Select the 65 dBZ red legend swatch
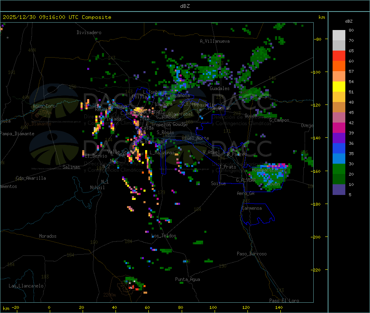The height and width of the screenshot is (313, 370). (339, 56)
